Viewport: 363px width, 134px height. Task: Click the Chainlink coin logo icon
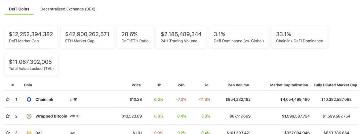[29, 99]
